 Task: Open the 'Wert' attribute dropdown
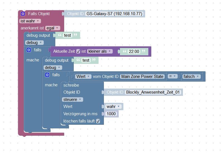pos(83,77)
